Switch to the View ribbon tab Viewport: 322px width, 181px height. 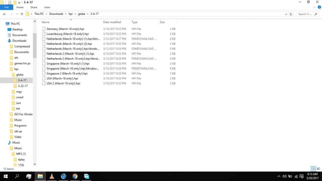click(47, 7)
